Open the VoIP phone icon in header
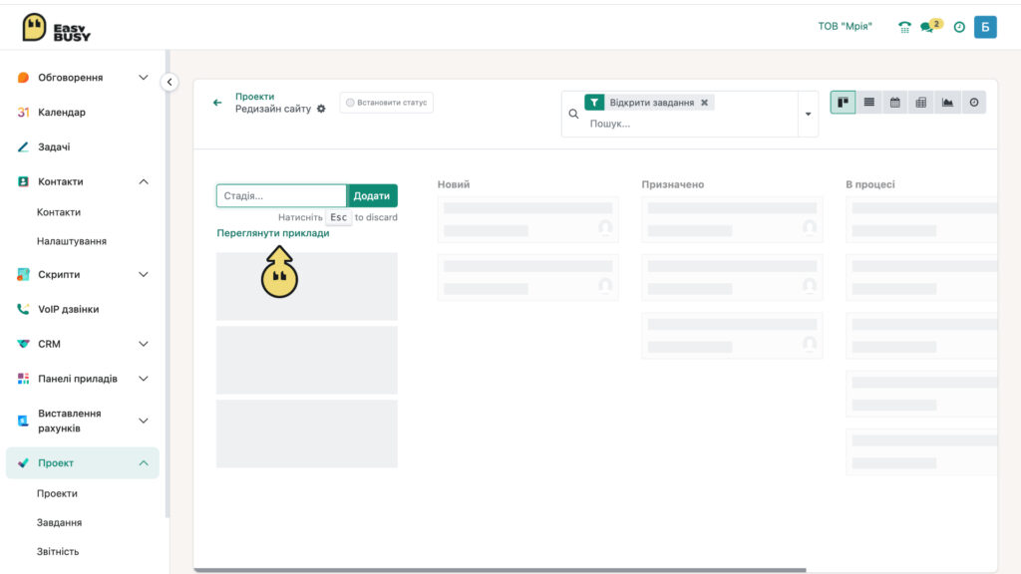1021x574 pixels. click(x=904, y=27)
